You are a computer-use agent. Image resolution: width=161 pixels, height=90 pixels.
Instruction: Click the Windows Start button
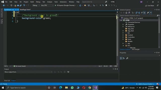pyautogui.click(x=3, y=88)
